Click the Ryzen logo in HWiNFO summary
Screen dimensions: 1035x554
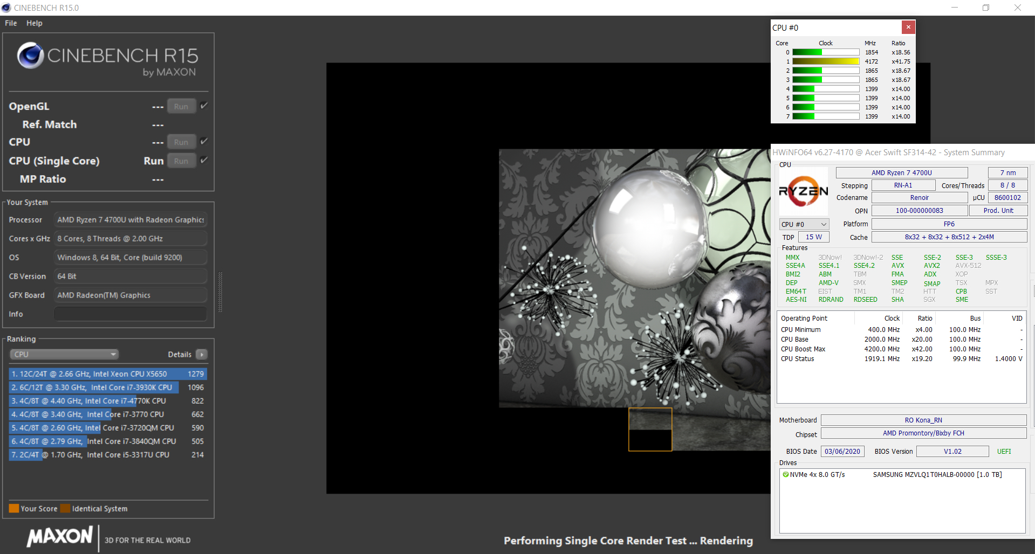tap(804, 191)
